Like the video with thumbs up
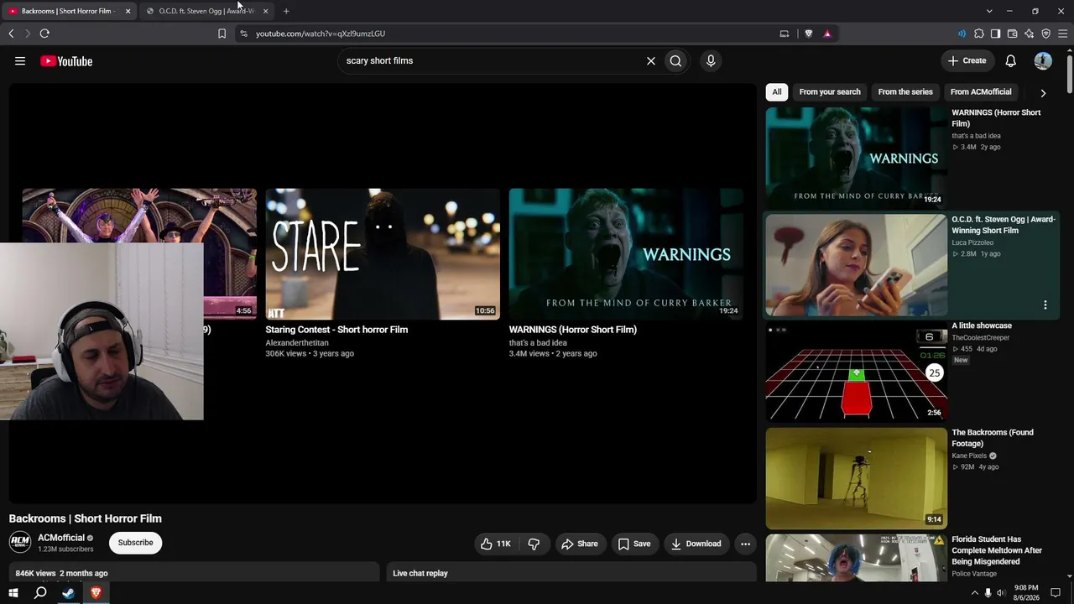Image resolution: width=1074 pixels, height=604 pixels. [495, 544]
